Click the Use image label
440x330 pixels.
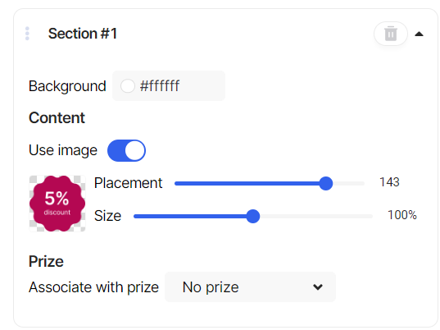click(63, 150)
